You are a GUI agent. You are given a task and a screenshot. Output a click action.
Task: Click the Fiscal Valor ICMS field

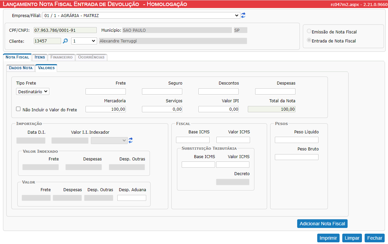click(x=233, y=140)
